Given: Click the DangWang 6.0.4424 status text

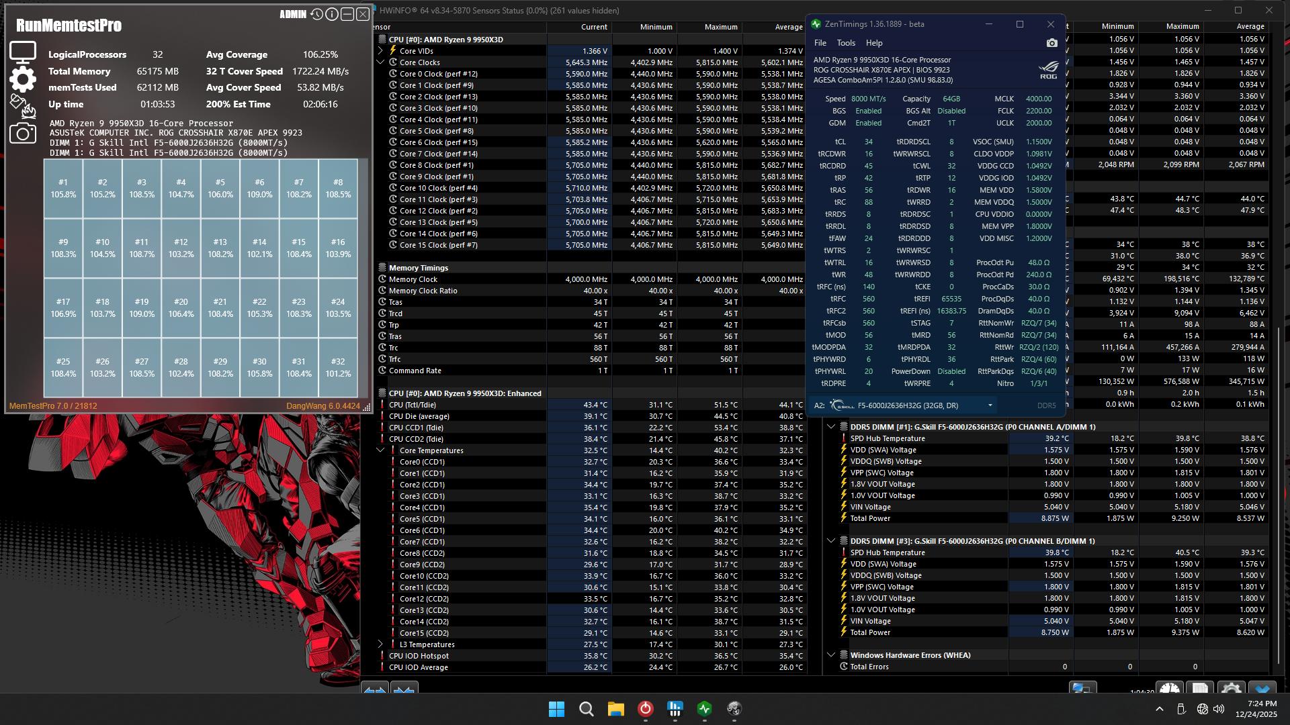Looking at the screenshot, I should [x=323, y=406].
